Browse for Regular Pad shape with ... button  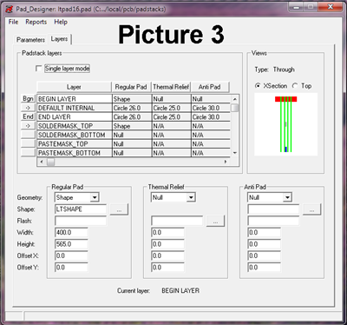[119, 209]
